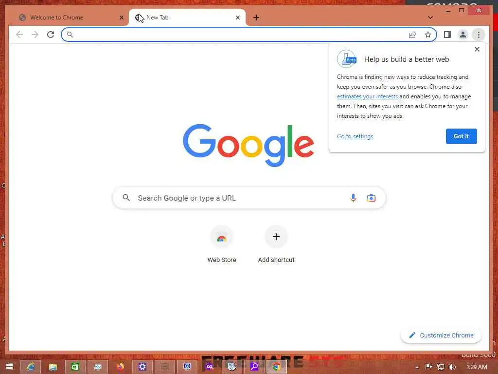Image resolution: width=498 pixels, height=374 pixels.
Task: Follow the Go to settings link
Action: (355, 136)
